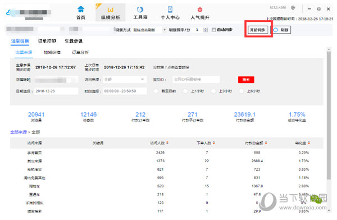Click the 宝贝ID input field
This screenshot has height=220, width=337.
point(196,80)
